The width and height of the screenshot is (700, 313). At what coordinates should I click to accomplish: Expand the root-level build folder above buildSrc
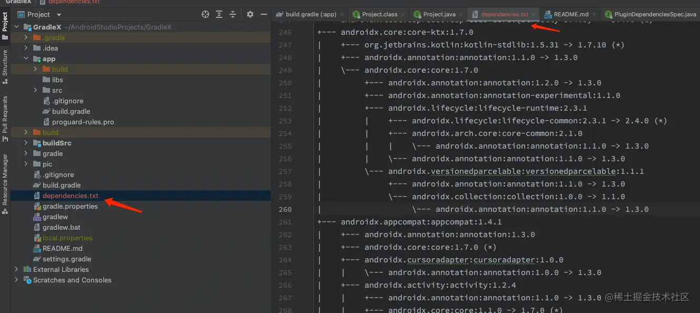click(26, 132)
